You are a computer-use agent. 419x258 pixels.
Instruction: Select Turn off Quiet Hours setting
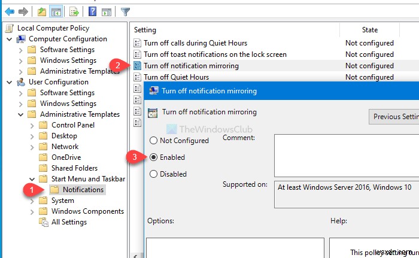[x=176, y=77]
